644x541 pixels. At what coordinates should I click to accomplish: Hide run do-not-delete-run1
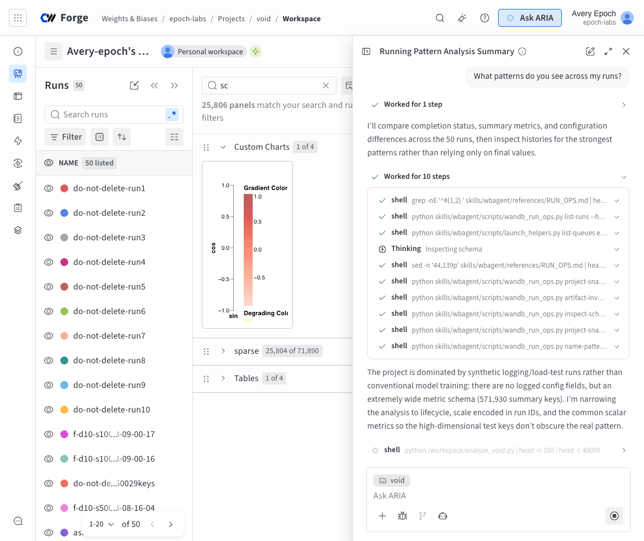click(x=49, y=188)
